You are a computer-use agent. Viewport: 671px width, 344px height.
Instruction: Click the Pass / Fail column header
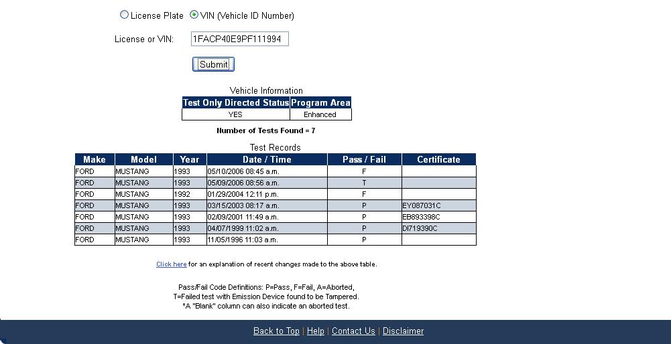(364, 159)
